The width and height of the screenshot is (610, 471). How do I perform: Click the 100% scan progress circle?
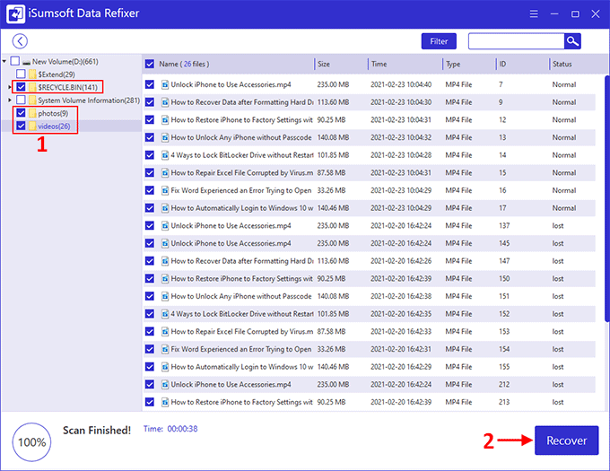point(32,442)
